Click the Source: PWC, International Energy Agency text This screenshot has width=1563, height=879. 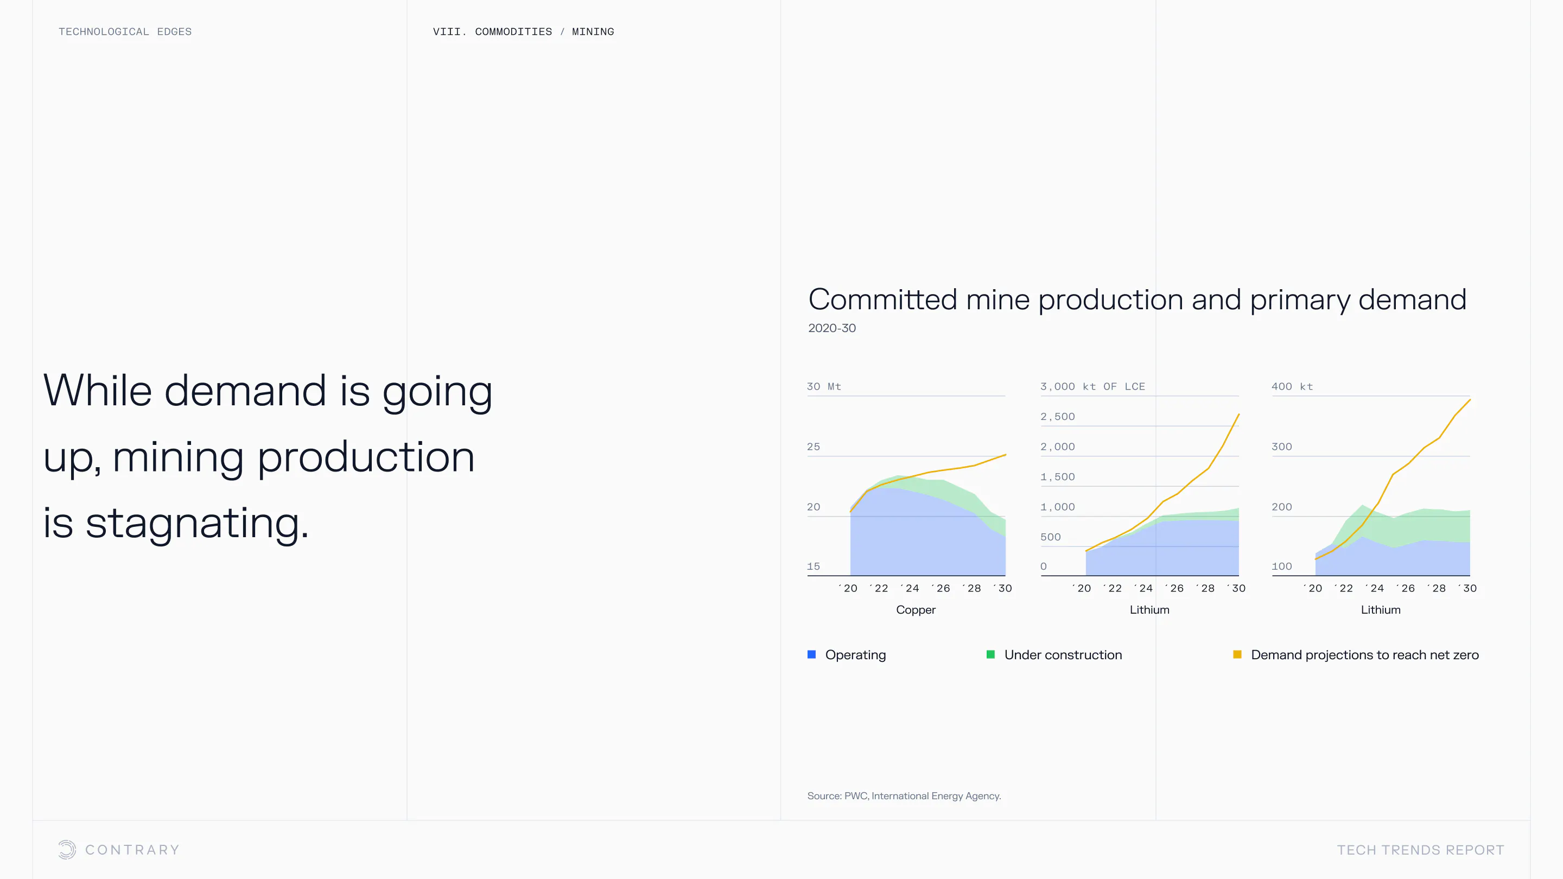tap(904, 796)
